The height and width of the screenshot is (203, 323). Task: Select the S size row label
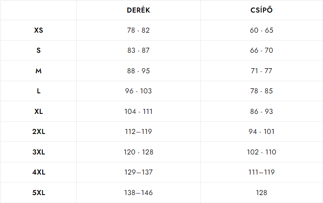[x=39, y=51]
